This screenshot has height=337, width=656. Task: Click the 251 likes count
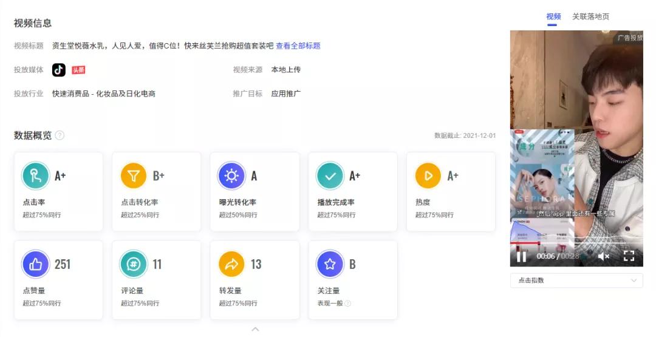point(63,264)
